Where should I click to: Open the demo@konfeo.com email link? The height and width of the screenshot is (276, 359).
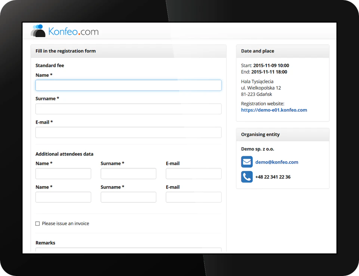click(x=277, y=162)
